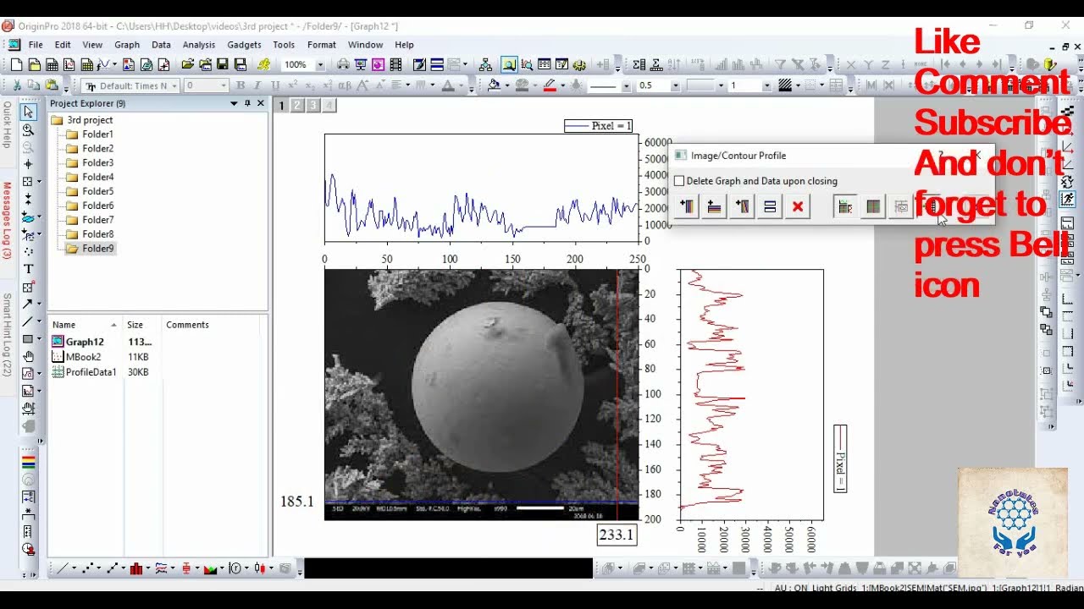The image size is (1084, 609).
Task: Click the Font Color A icon
Action: 448,85
